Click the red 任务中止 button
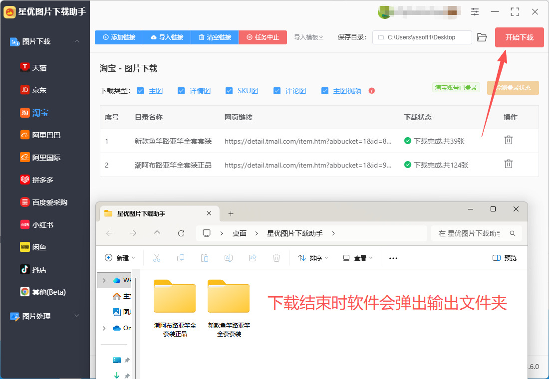Image resolution: width=549 pixels, height=379 pixels. [x=263, y=37]
